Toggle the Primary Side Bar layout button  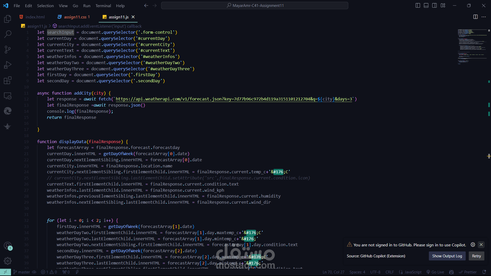[418, 5]
